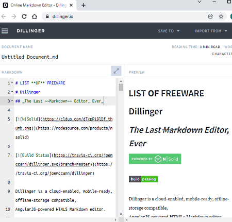Click the padlock site info icon
This screenshot has width=232, height=222.
coord(47,16)
